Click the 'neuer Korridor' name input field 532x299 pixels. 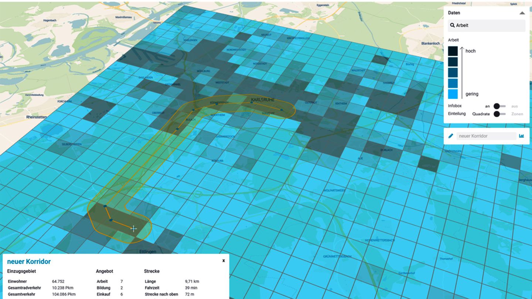click(486, 136)
